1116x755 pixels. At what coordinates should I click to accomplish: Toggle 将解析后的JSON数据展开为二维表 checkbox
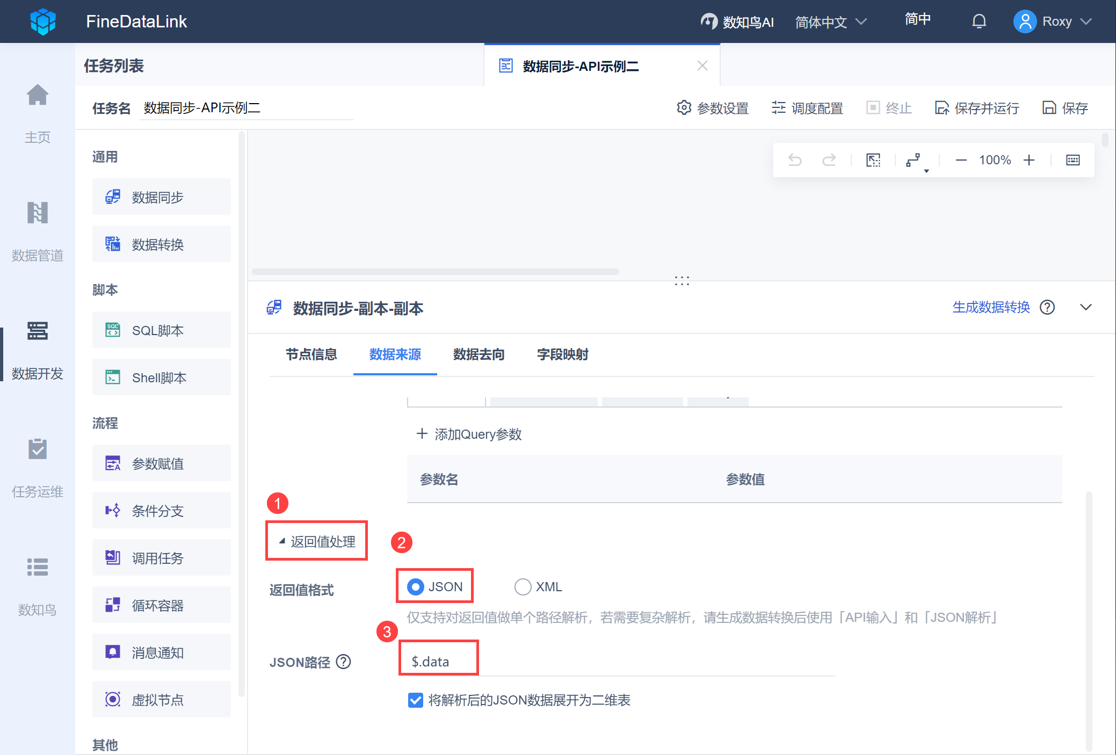click(416, 700)
